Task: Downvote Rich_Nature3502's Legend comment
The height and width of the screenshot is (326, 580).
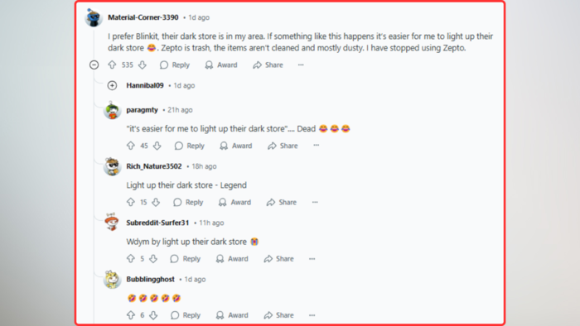Action: [156, 203]
